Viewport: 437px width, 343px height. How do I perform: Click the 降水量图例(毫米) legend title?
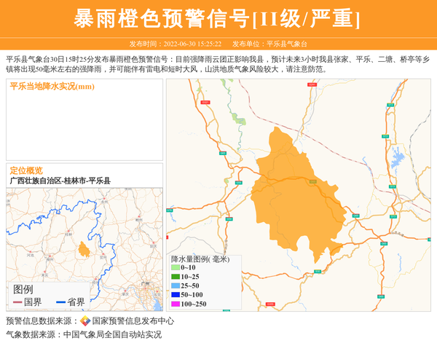coord(200,259)
